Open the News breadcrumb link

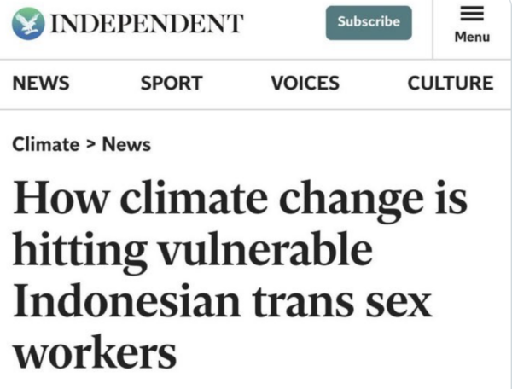click(x=126, y=144)
